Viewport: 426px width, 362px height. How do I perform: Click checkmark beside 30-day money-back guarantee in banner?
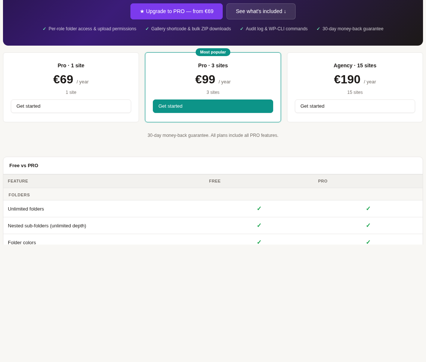318,29
